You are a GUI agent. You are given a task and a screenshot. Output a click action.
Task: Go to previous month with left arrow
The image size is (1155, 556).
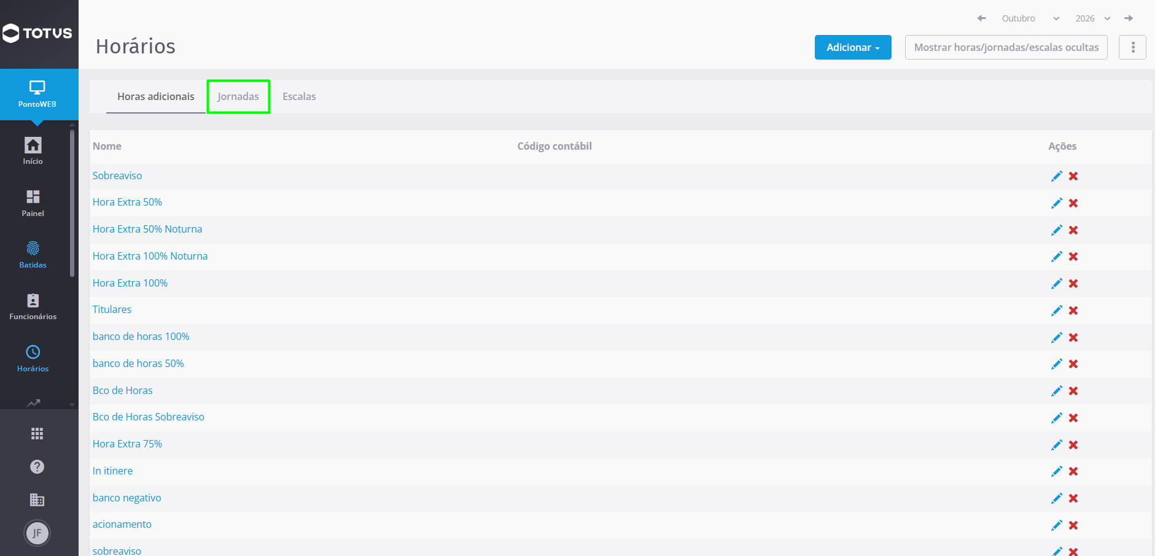point(982,18)
